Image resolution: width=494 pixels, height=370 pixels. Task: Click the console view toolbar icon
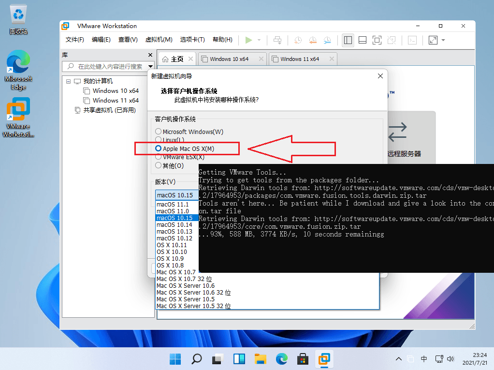point(412,40)
